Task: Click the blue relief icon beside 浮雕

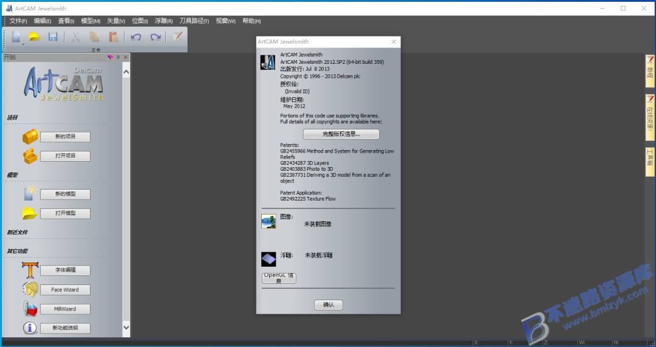Action: tap(268, 259)
